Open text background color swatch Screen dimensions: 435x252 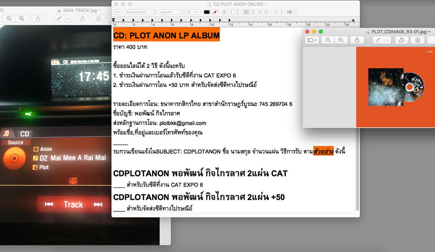click(x=215, y=12)
